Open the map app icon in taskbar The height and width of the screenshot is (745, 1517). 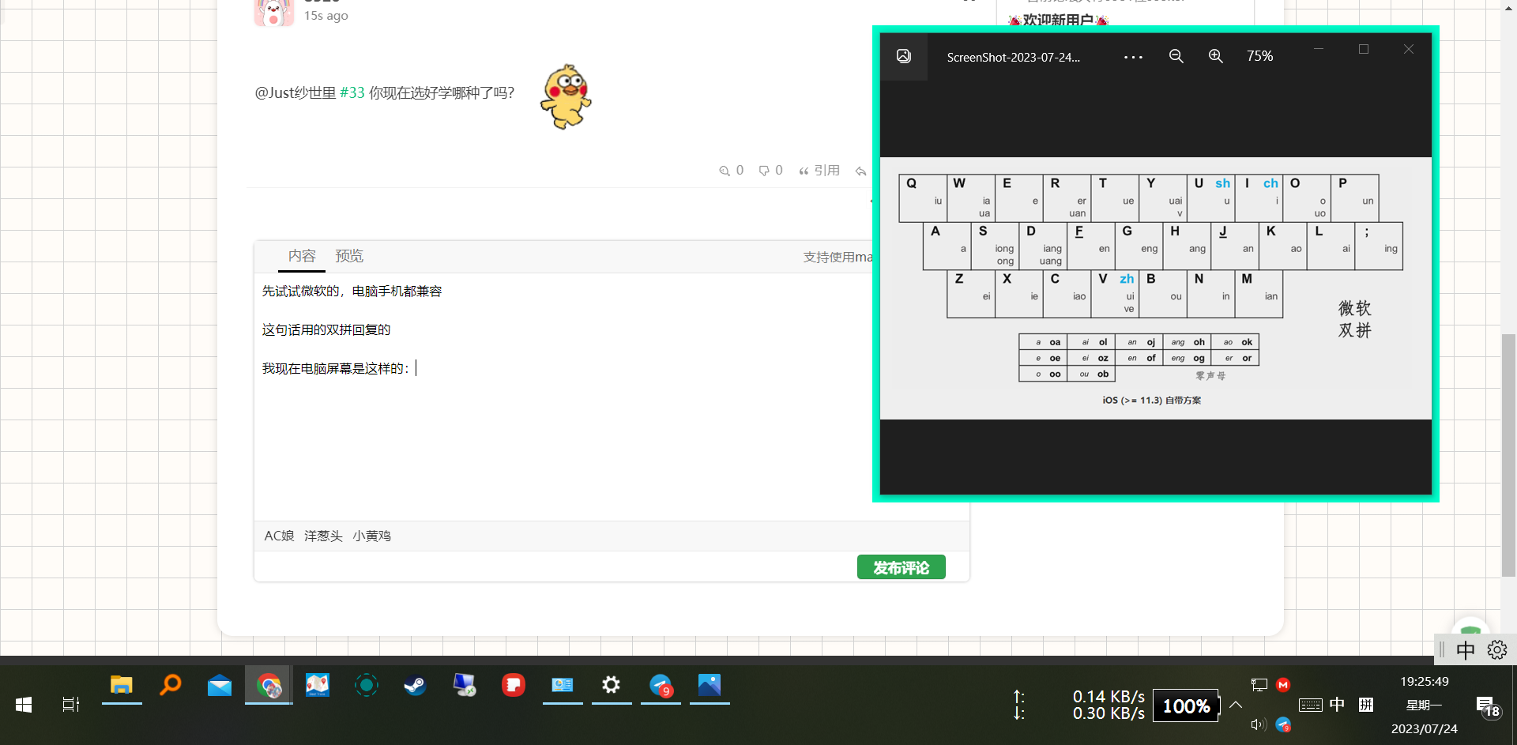point(318,685)
